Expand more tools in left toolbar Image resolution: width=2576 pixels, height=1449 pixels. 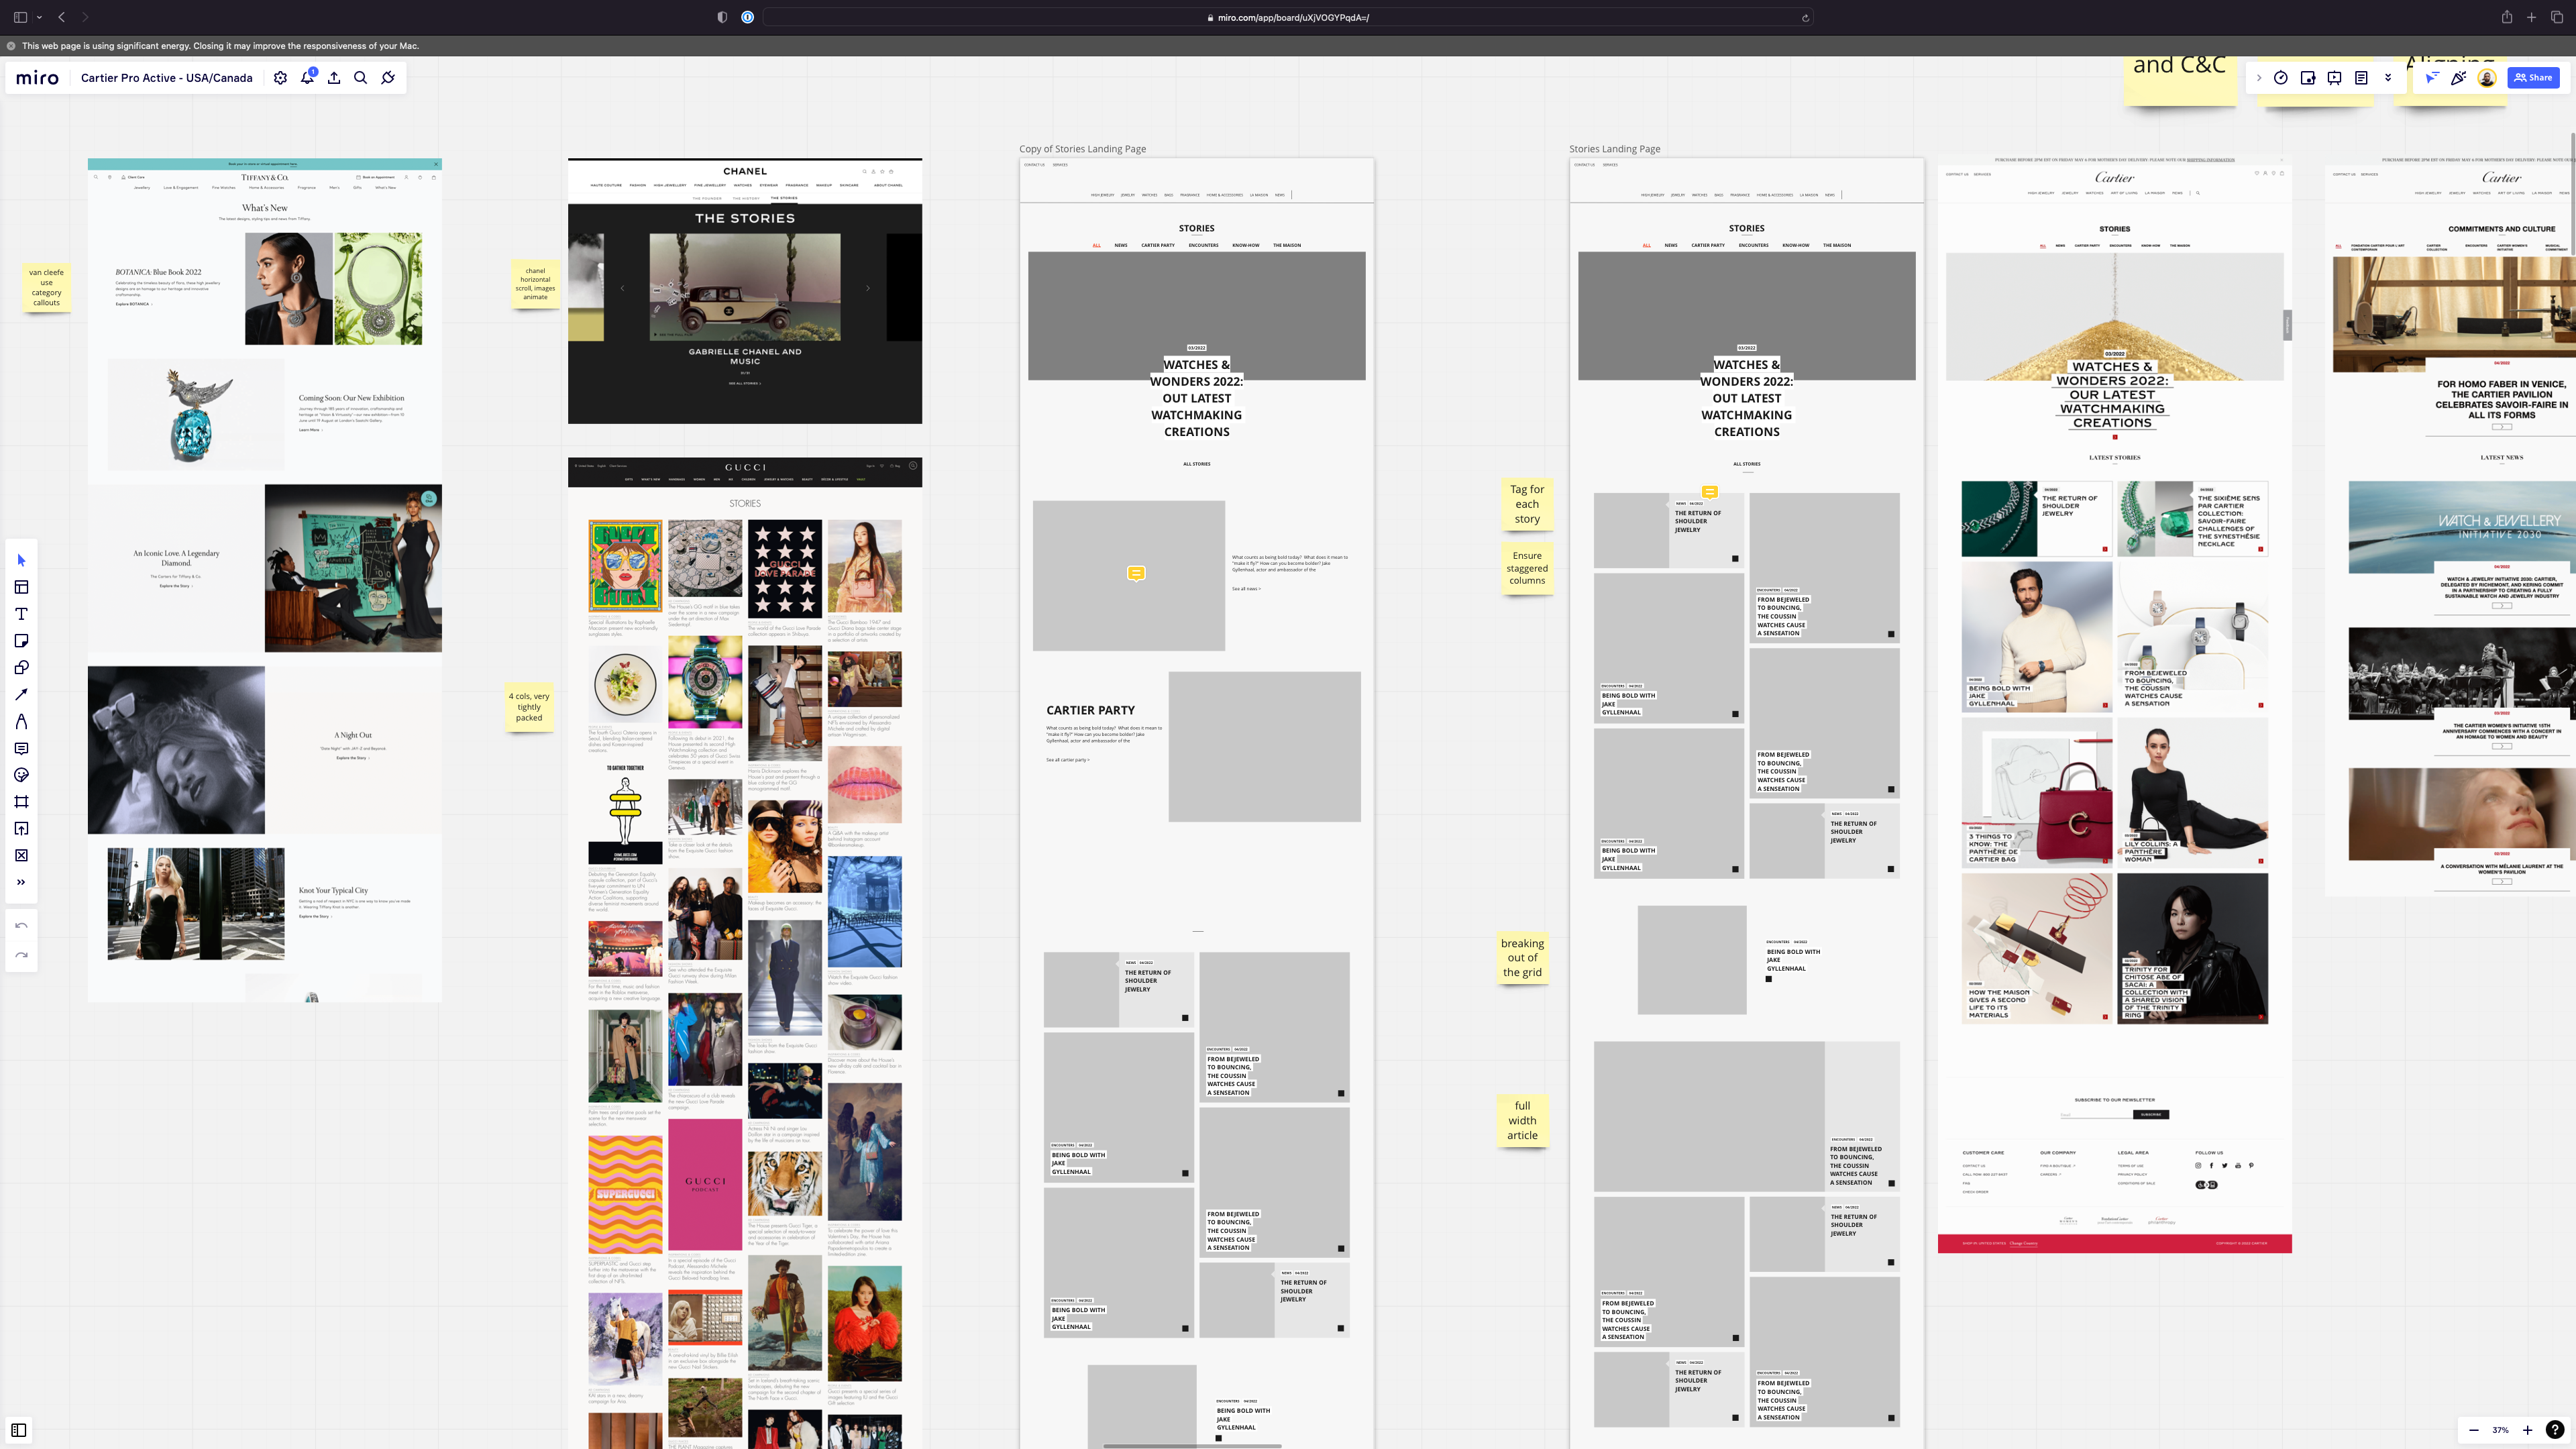pyautogui.click(x=21, y=882)
